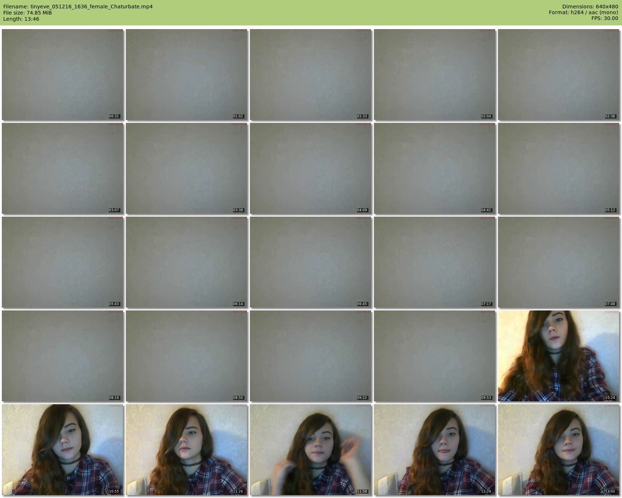Select the thumbnail marked 06:45
Image resolution: width=622 pixels, height=498 pixels.
point(311,262)
